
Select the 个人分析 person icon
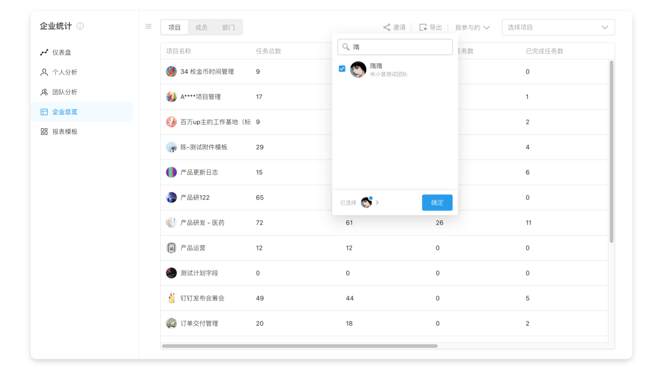pos(44,72)
